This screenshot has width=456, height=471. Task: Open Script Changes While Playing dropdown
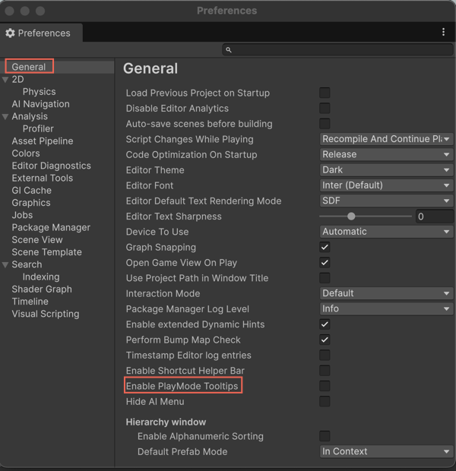tap(386, 139)
